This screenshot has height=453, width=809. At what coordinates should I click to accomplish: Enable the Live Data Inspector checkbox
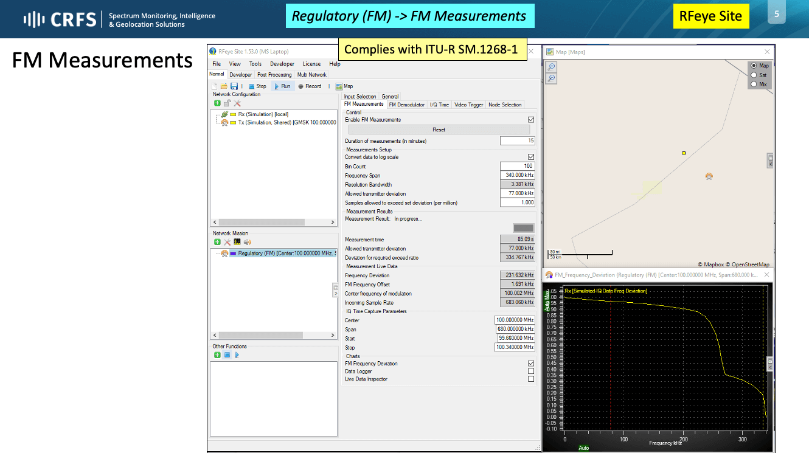pos(531,379)
